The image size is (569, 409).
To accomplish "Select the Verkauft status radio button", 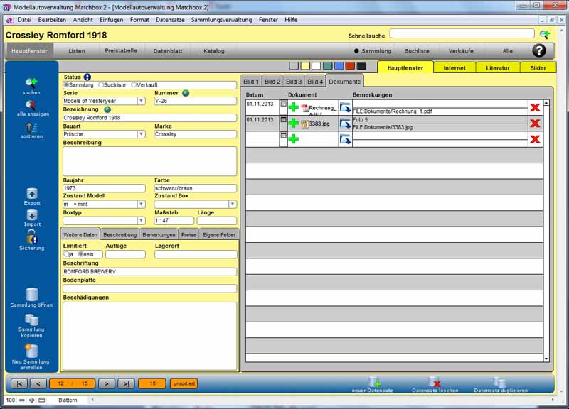I will (132, 85).
